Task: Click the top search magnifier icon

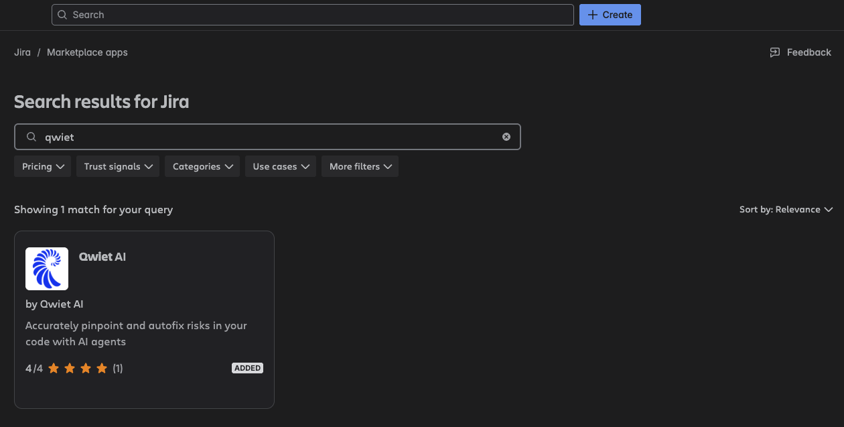Action: click(62, 15)
